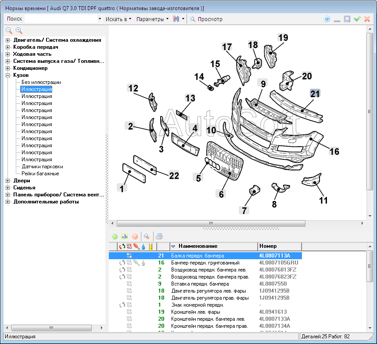The width and height of the screenshot is (377, 344).
Task: Toggle paint work for Бампер передн. грунтованный
Action: coord(144,263)
